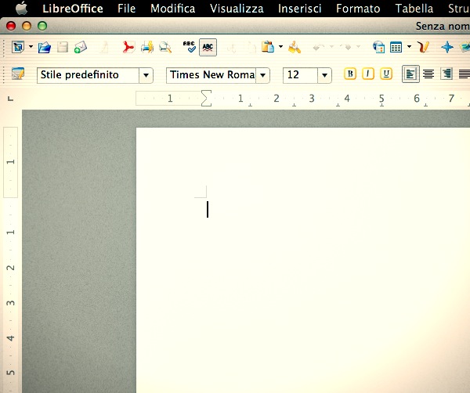Select Align Right paragraph alignment
This screenshot has height=393, width=470.
pos(446,74)
